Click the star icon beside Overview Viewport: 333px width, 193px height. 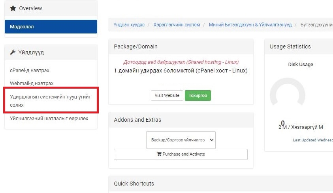[13, 8]
